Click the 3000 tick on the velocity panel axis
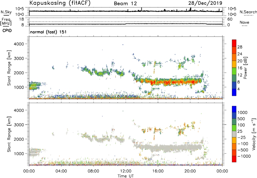The height and width of the screenshot is (178, 257). [x=19, y=125]
